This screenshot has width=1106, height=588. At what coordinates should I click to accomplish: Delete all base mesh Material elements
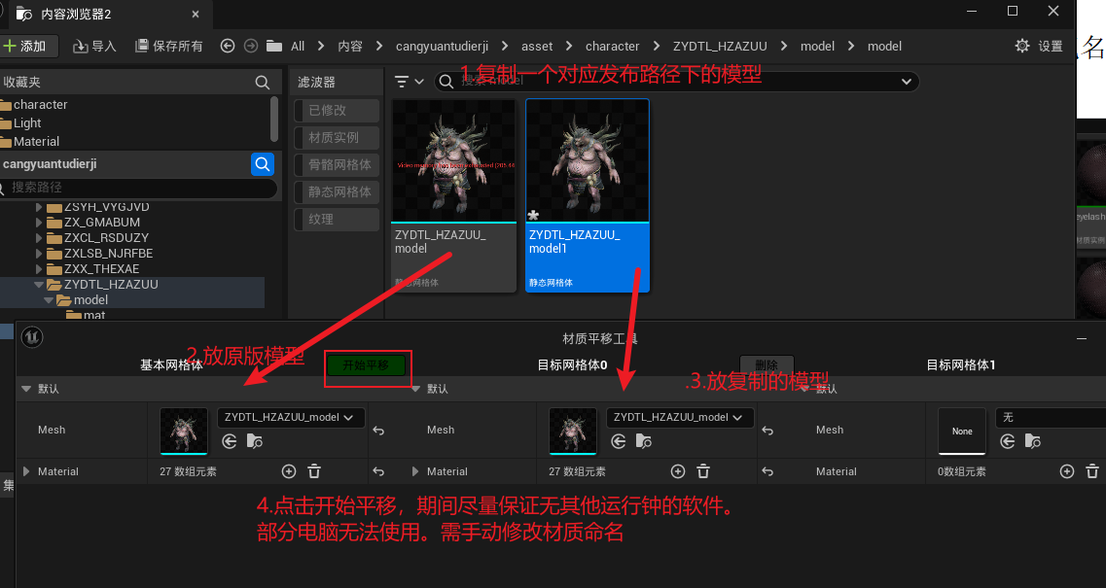[314, 471]
